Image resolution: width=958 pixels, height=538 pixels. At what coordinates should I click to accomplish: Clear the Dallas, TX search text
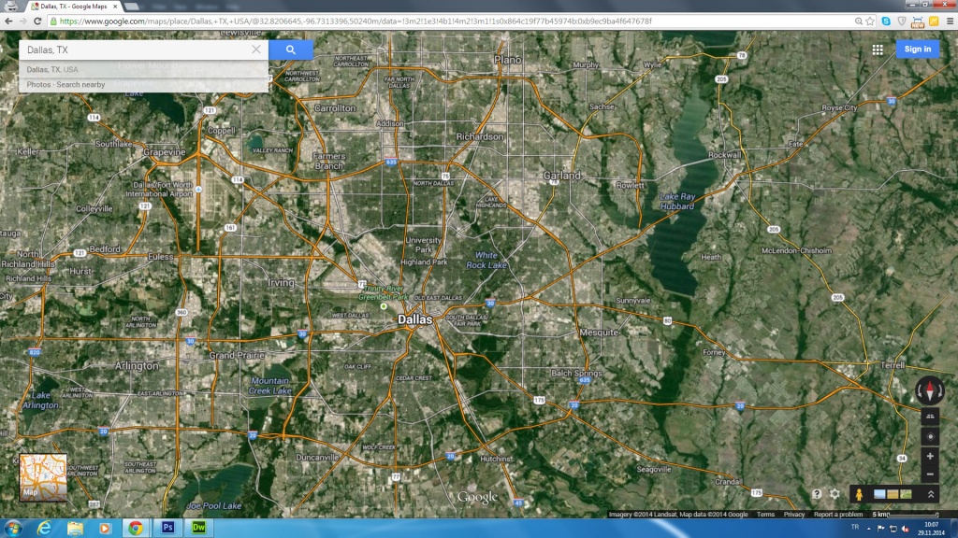tap(256, 50)
